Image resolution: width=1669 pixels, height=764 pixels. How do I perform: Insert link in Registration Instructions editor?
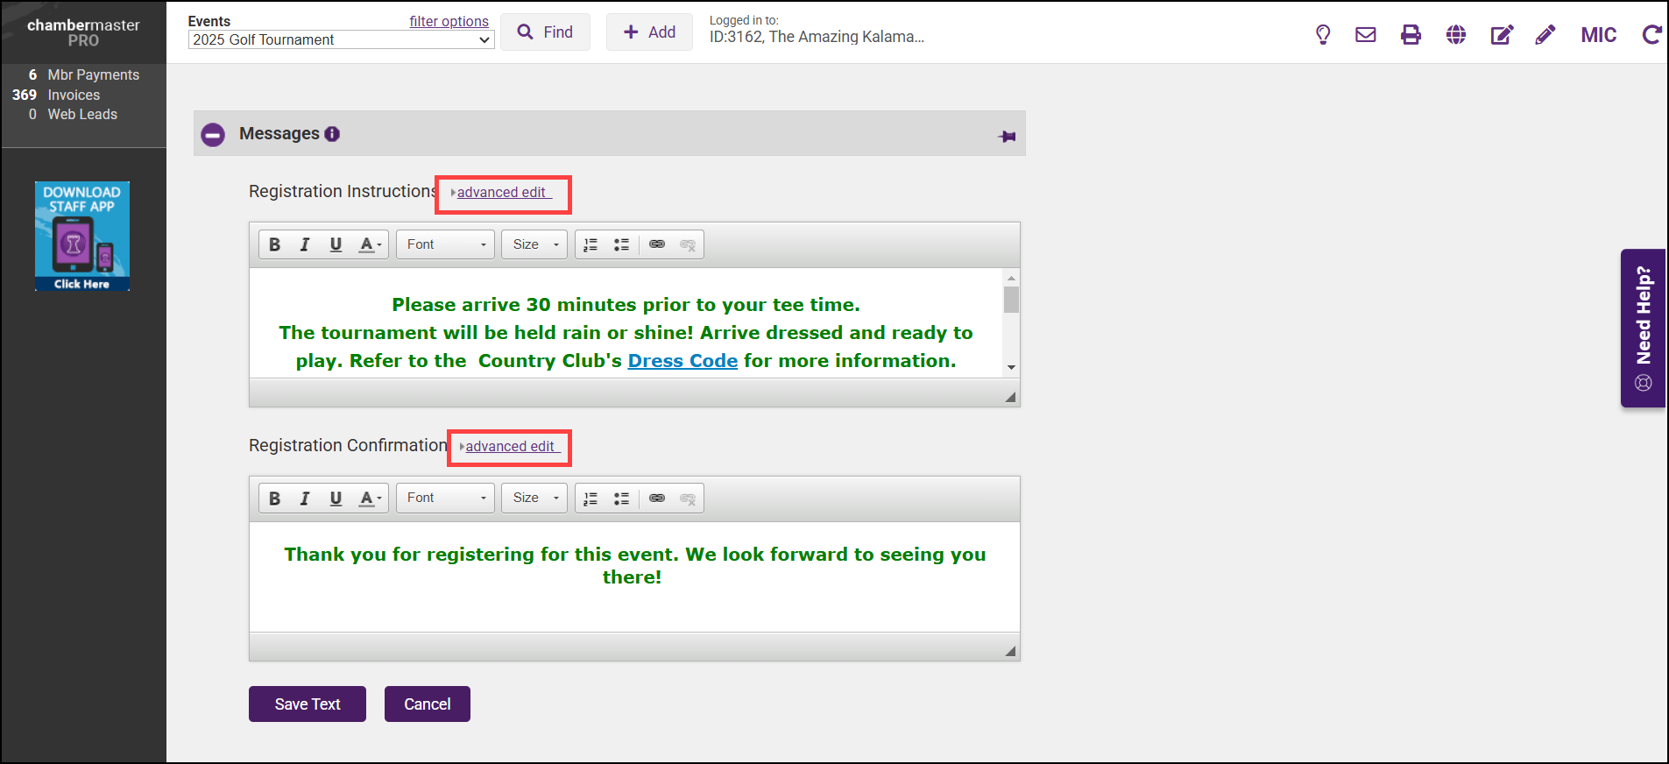(x=657, y=244)
